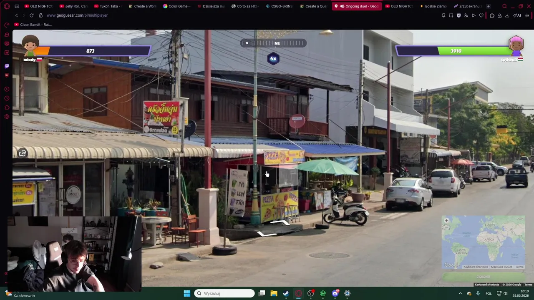Open the downloads icon
This screenshot has height=300, width=534.
point(507,15)
